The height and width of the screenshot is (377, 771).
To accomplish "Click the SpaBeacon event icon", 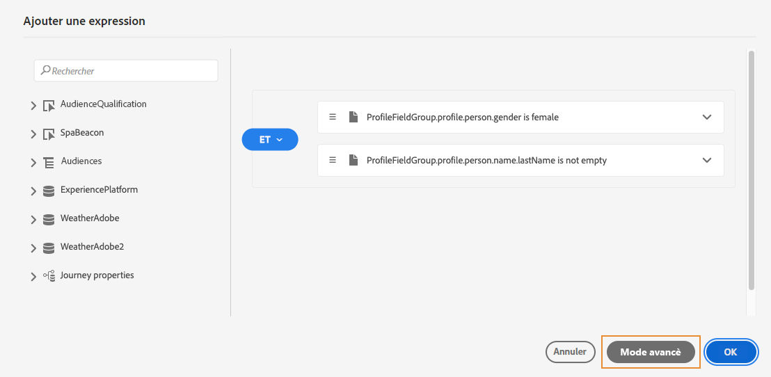I will [49, 134].
